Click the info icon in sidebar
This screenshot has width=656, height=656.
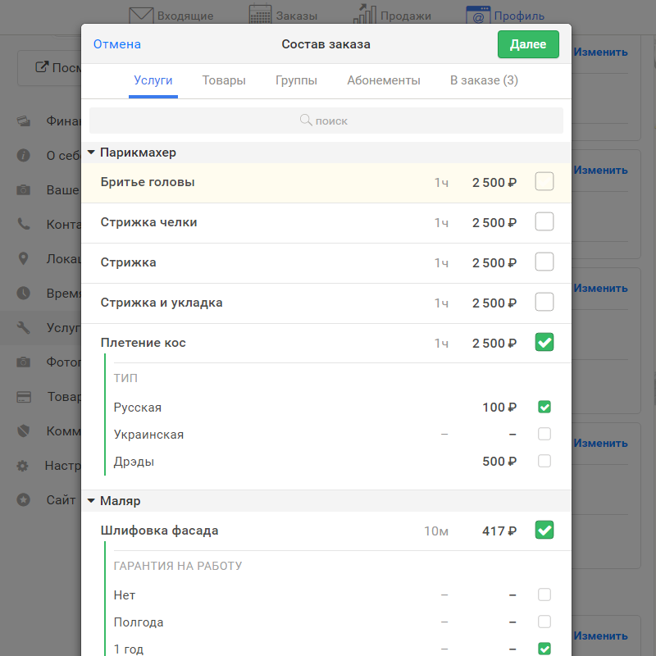pos(24,155)
